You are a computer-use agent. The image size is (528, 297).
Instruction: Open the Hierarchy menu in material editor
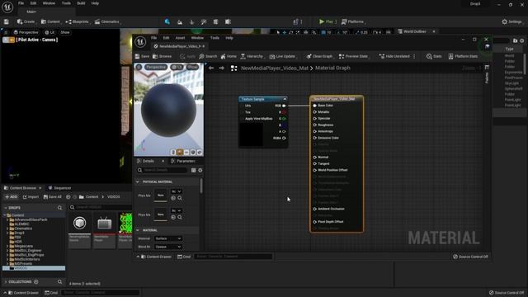252,56
